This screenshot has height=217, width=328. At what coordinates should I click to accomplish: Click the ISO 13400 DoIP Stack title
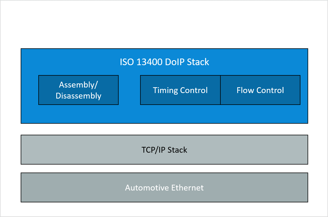(164, 62)
